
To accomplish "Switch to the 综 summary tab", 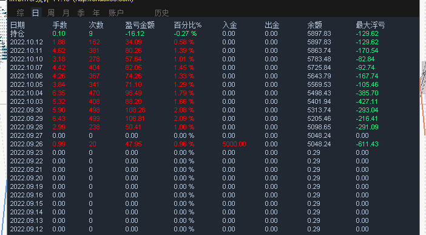I will (20, 13).
